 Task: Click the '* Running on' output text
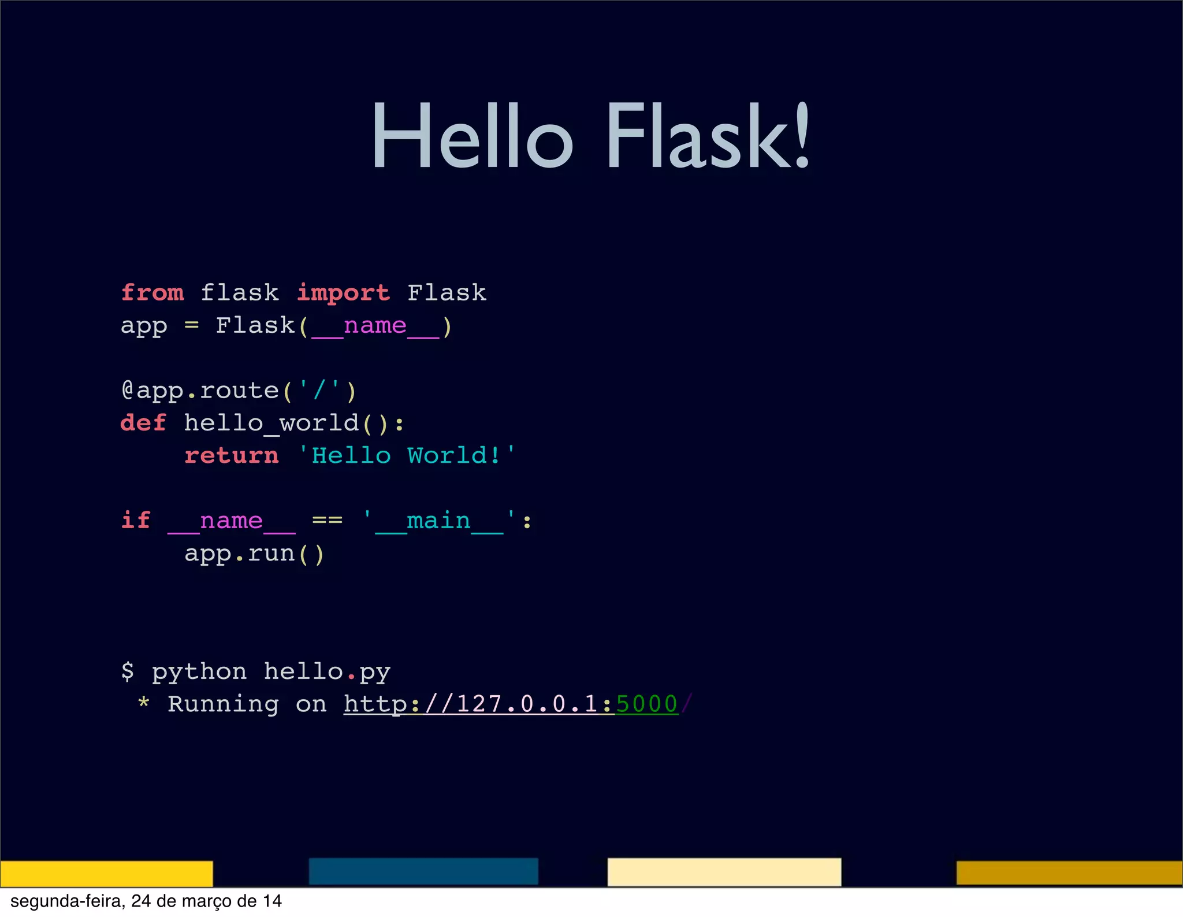point(232,704)
